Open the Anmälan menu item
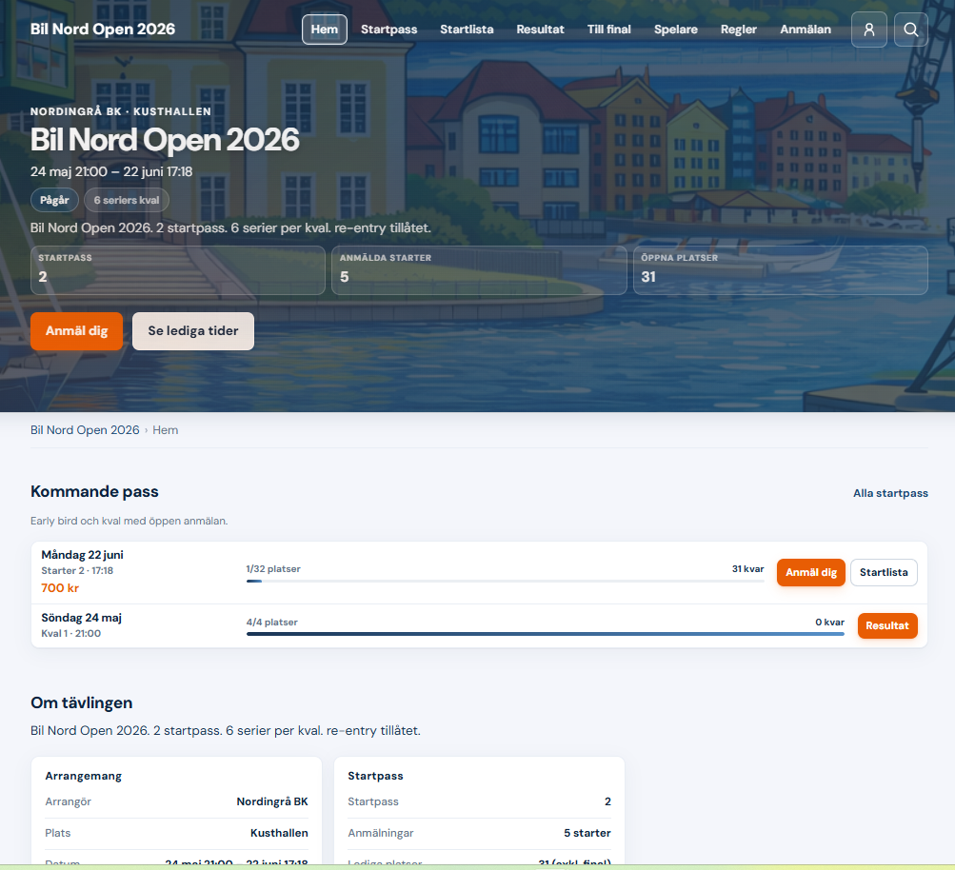The height and width of the screenshot is (870, 955). coord(806,30)
